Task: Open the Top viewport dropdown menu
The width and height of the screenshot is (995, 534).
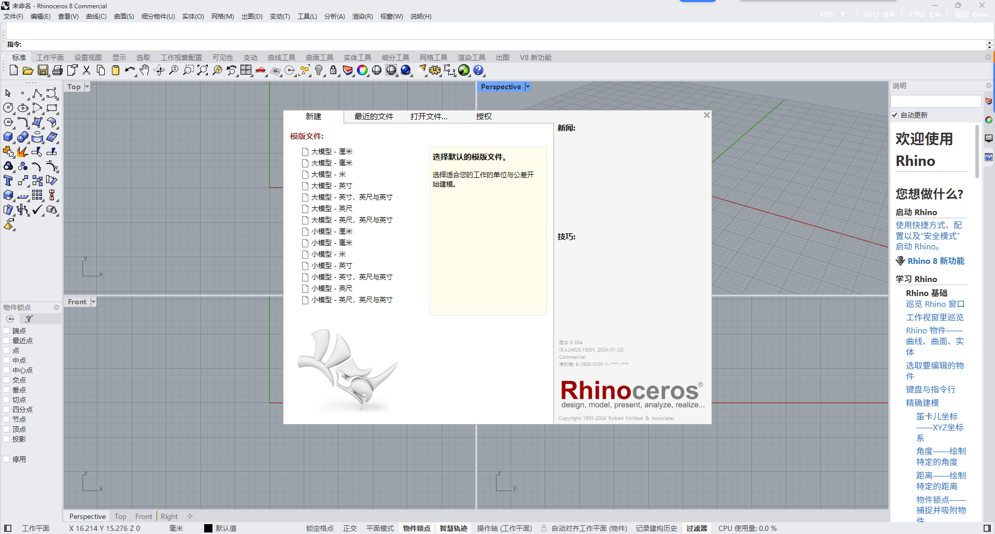Action: pyautogui.click(x=86, y=87)
